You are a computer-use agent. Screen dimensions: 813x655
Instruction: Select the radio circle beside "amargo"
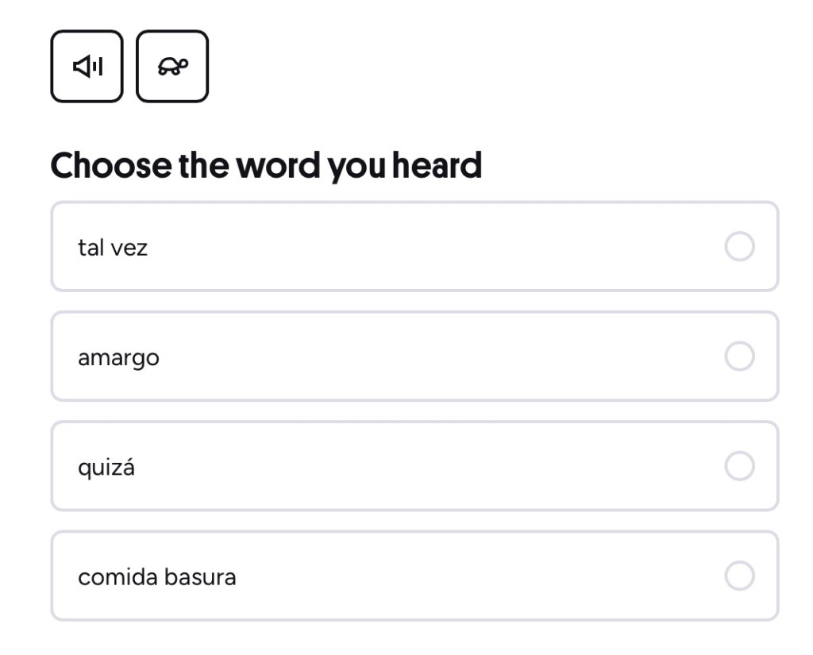pos(739,357)
